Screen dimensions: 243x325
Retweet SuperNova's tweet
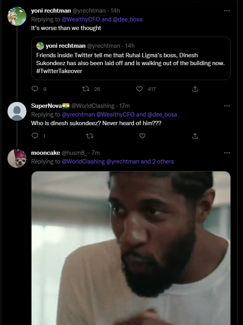point(90,136)
